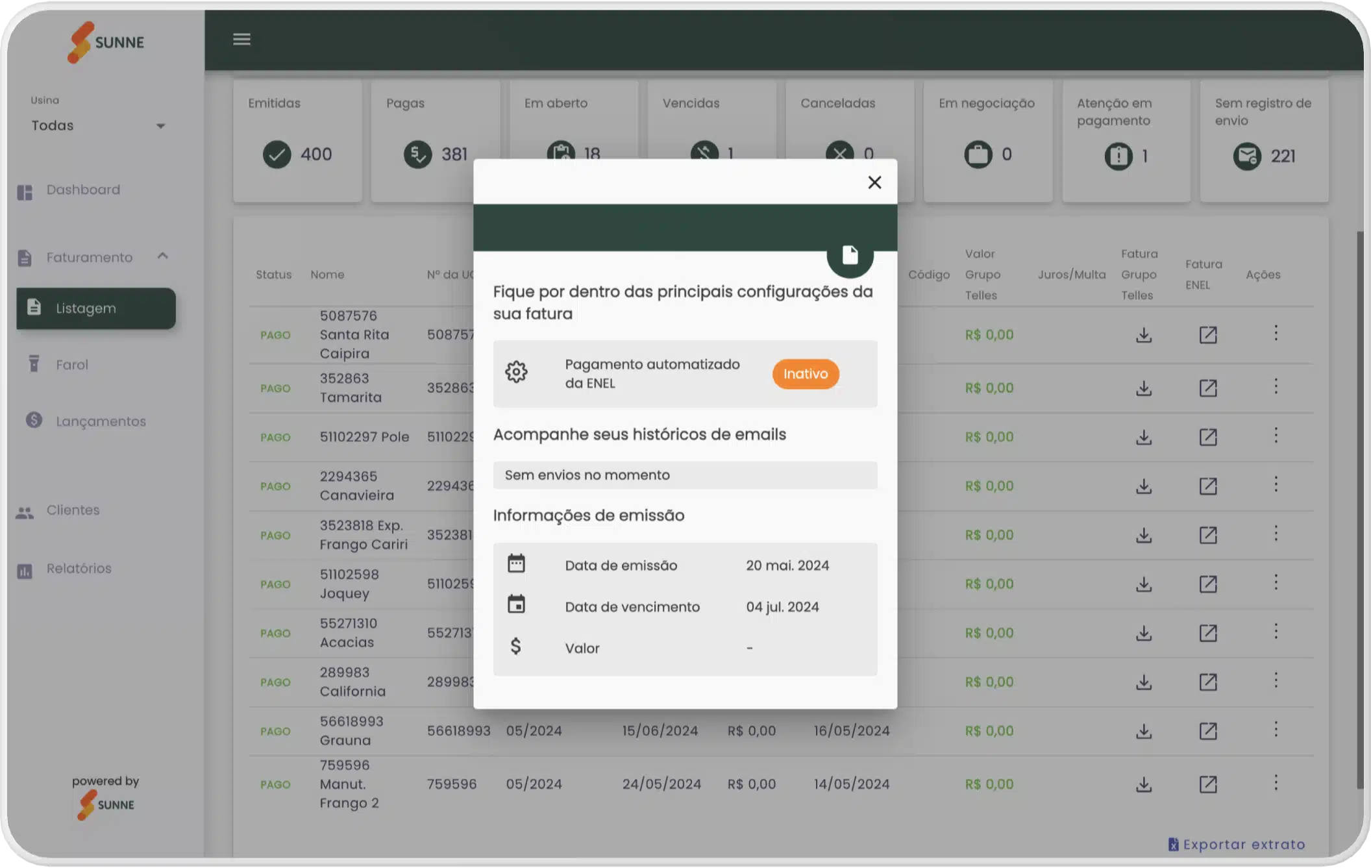Click the Em negociação card icon
The image size is (1371, 868).
[978, 155]
